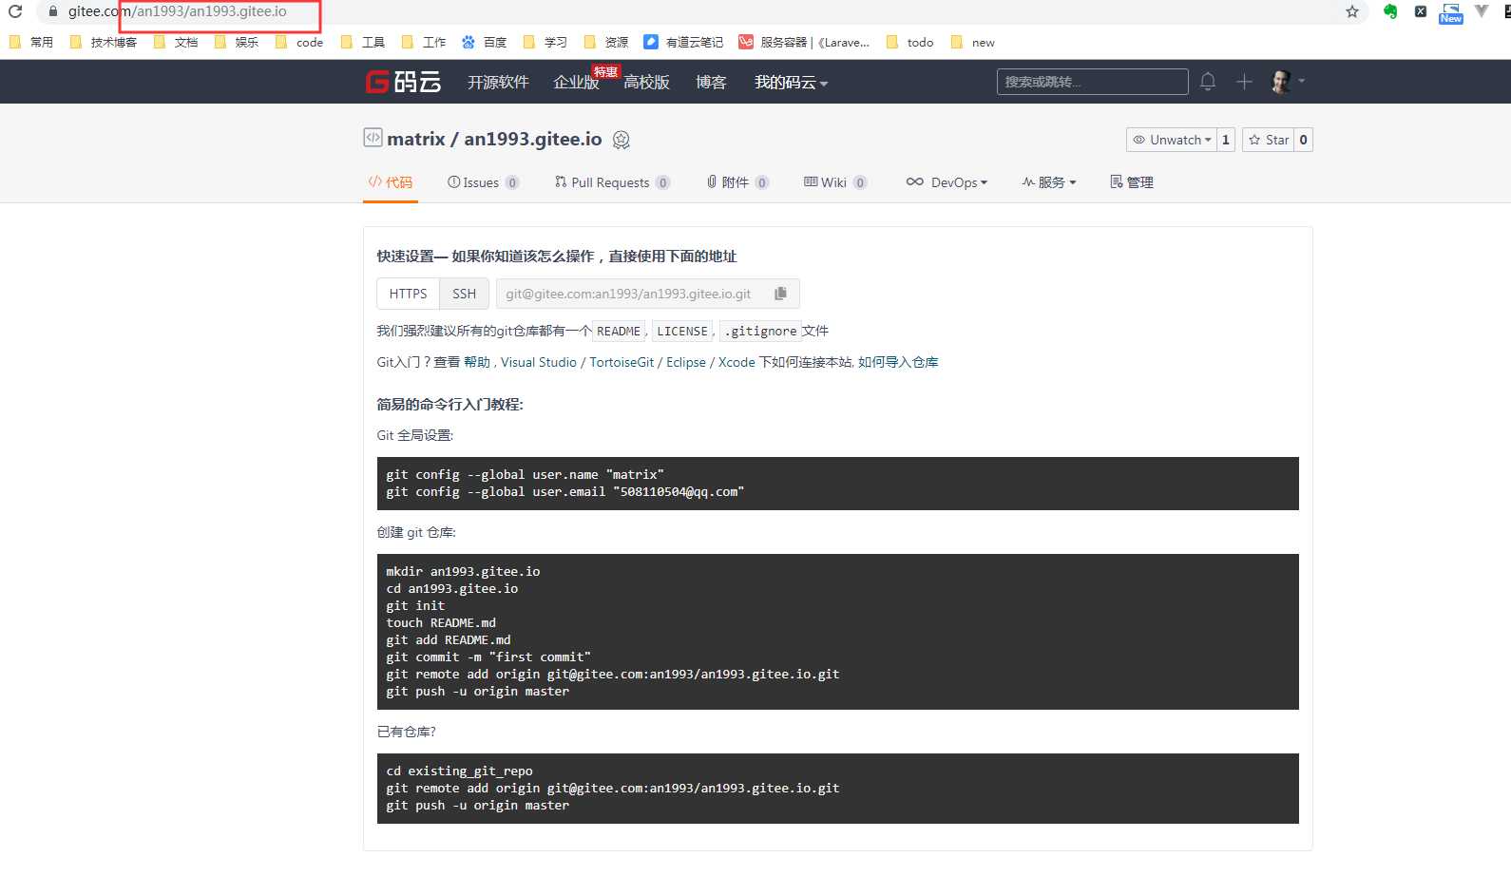Open the 管理 tab
Image resolution: width=1511 pixels, height=895 pixels.
[x=1132, y=182]
